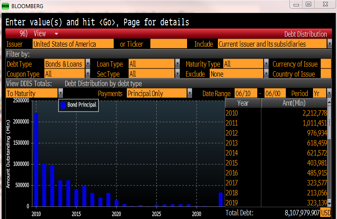
Task: Expand the Exclude None dropdown arrow
Action: click(x=266, y=73)
